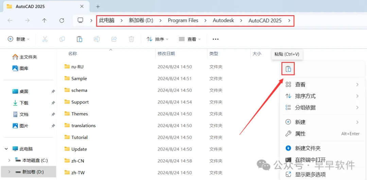Sort by 修改日期 column header
The width and height of the screenshot is (367, 180).
pos(166,53)
